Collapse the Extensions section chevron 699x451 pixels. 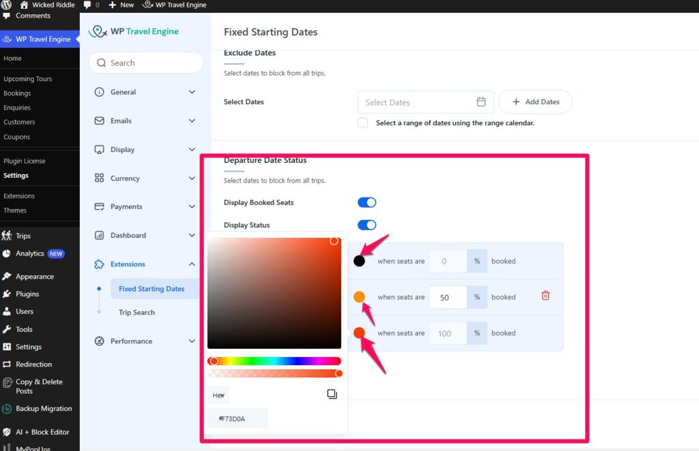pos(192,264)
